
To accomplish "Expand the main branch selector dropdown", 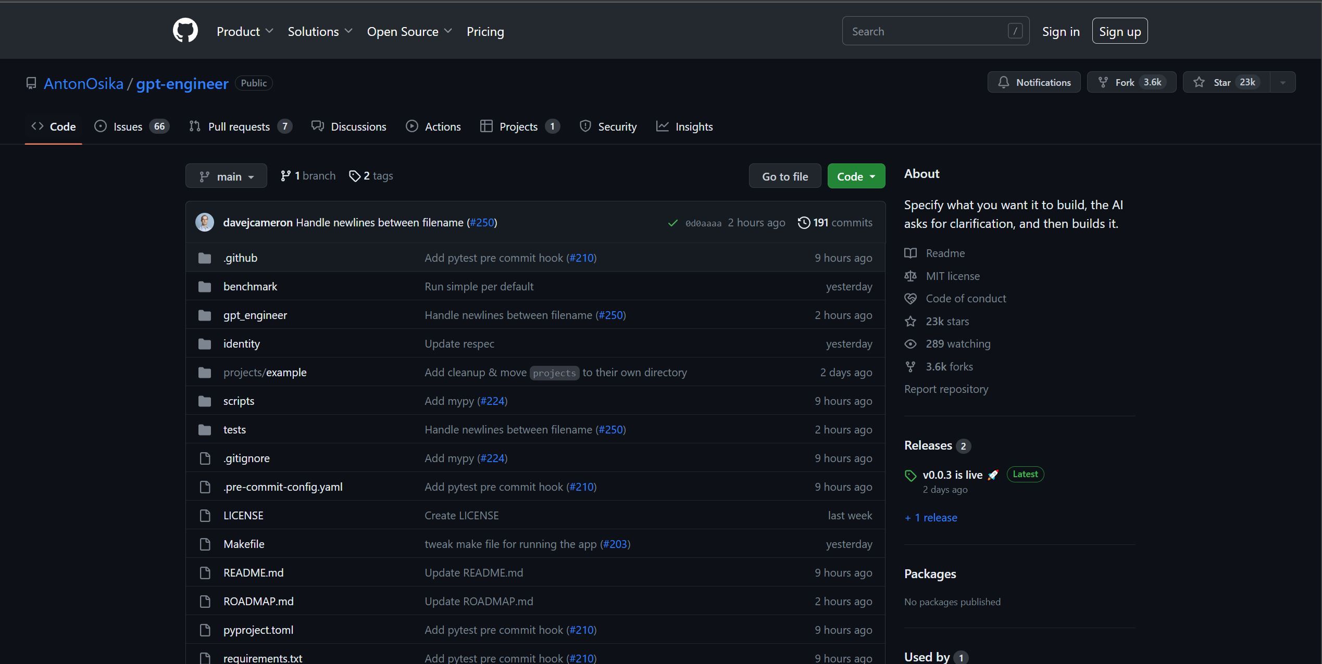I will [226, 176].
